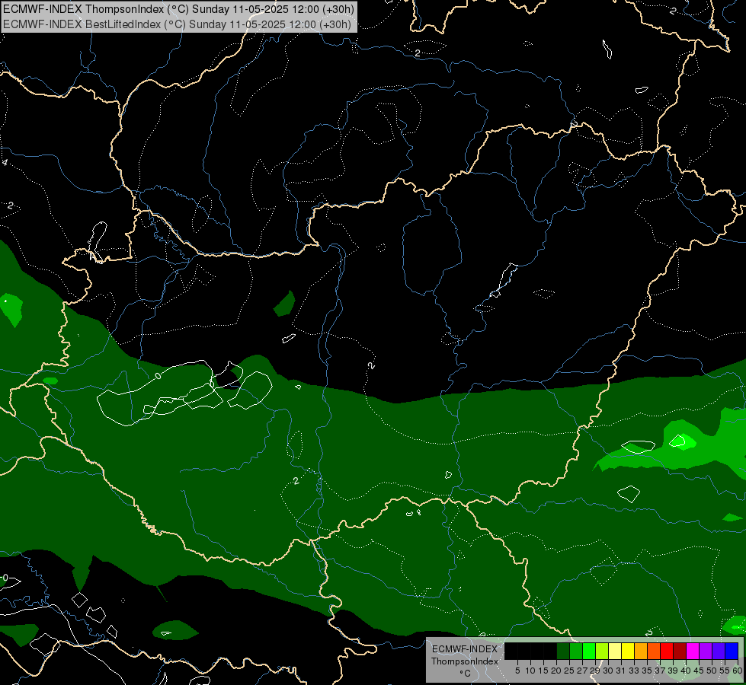Image resolution: width=746 pixels, height=685 pixels.
Task: Select the violet 50–55 legend swatch
Action: [x=719, y=651]
